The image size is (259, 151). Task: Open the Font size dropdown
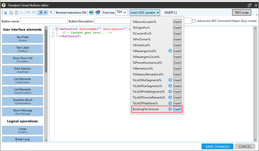pos(121,12)
